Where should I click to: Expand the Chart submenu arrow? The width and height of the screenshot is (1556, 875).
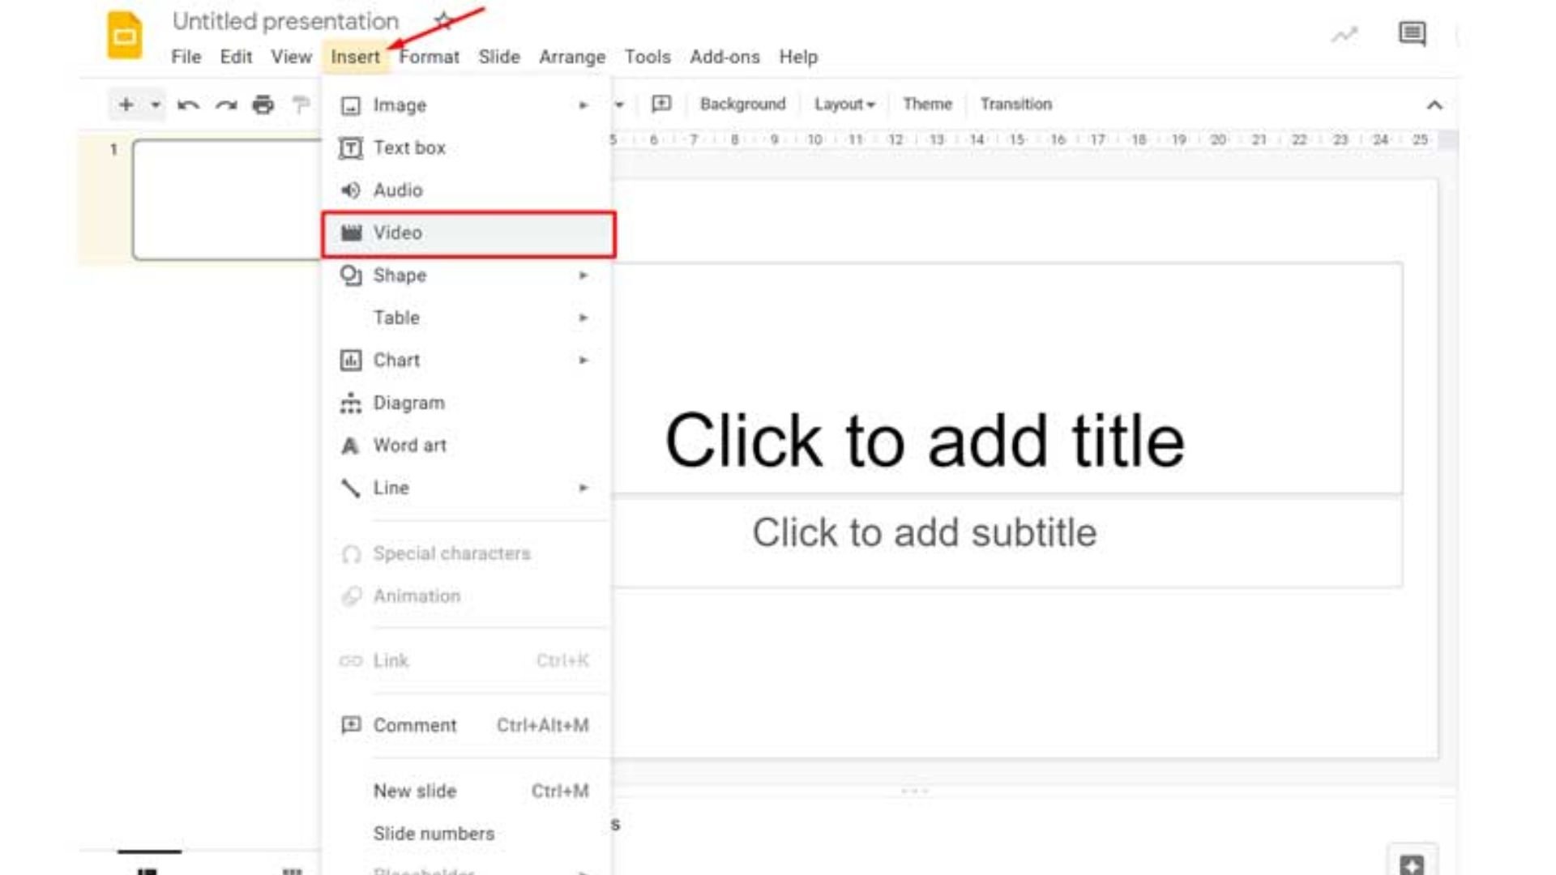pyautogui.click(x=583, y=360)
